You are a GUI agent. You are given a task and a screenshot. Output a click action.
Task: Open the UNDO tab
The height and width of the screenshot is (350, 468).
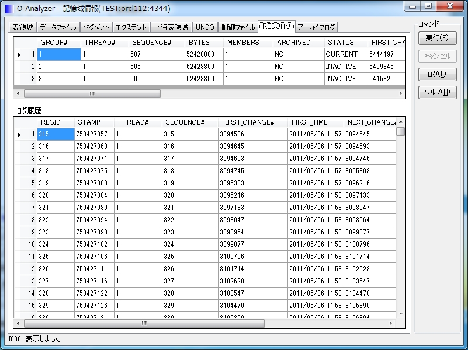click(204, 27)
